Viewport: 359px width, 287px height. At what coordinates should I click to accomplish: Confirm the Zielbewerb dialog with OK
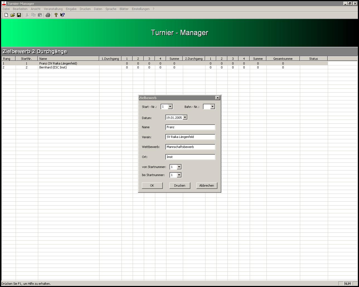(152, 185)
